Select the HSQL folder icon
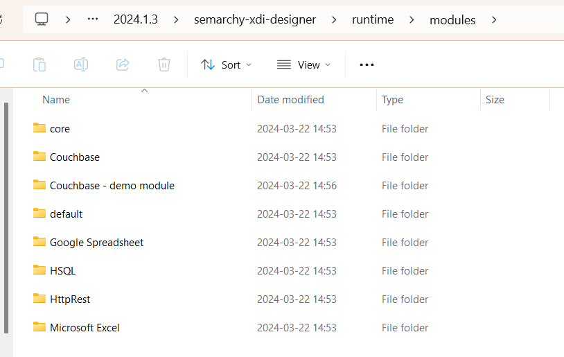Viewport: 564px width, 357px height. [x=39, y=270]
